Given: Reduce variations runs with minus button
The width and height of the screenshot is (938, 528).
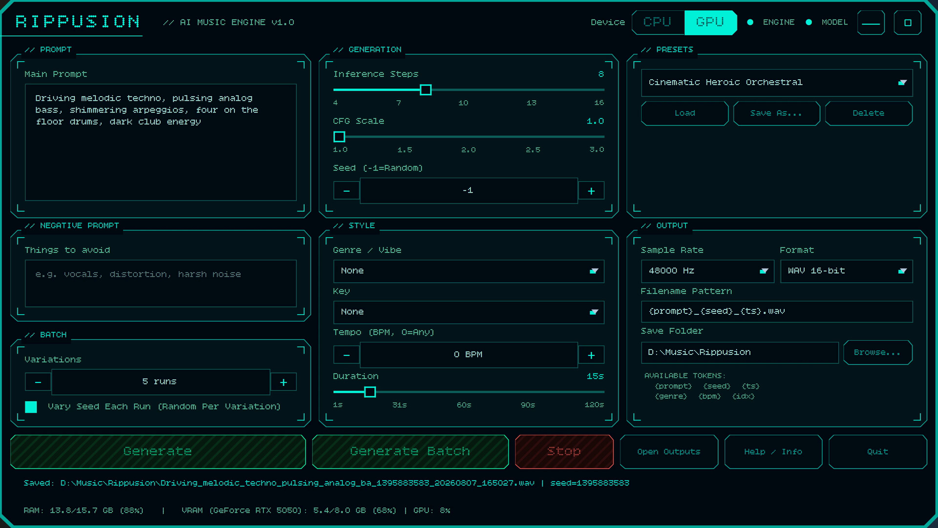Looking at the screenshot, I should click(x=38, y=382).
